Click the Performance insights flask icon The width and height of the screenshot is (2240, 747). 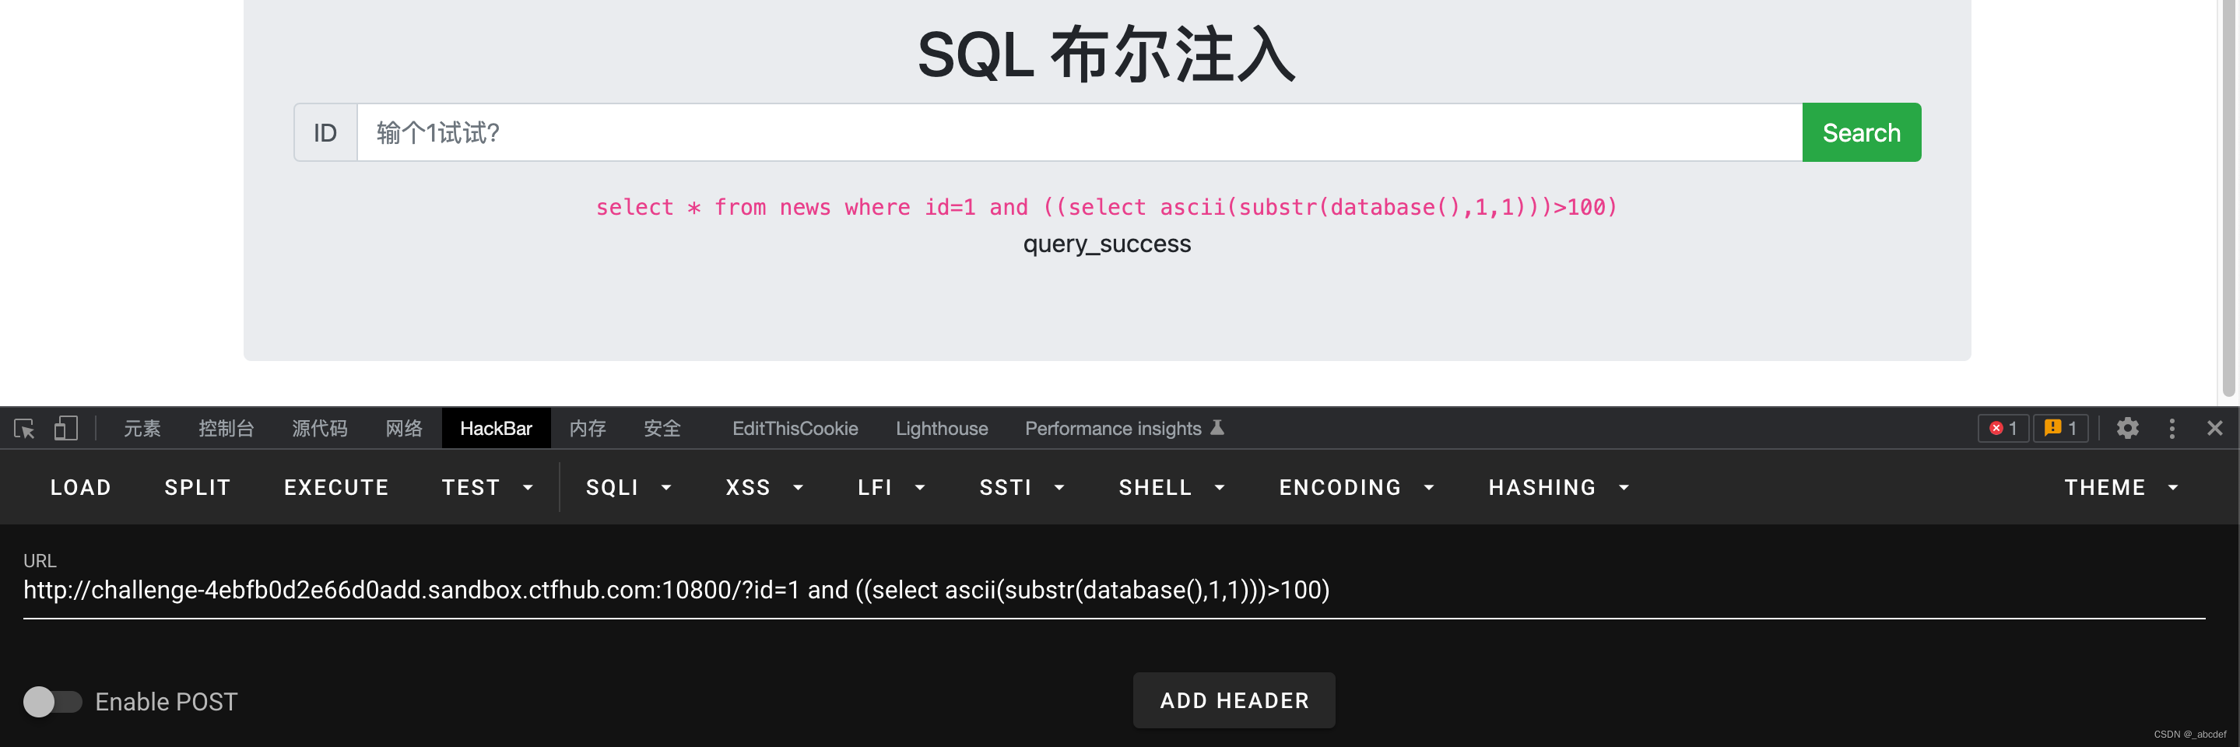(1217, 428)
